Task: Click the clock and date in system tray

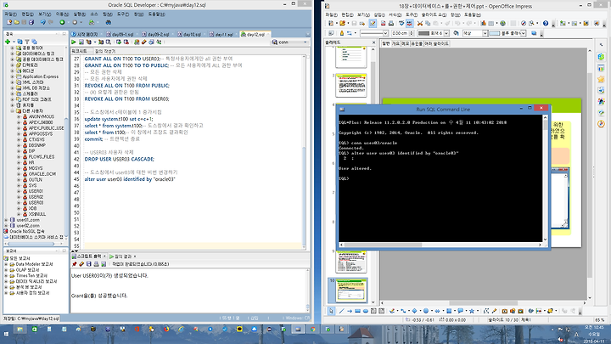Action: pyautogui.click(x=593, y=334)
